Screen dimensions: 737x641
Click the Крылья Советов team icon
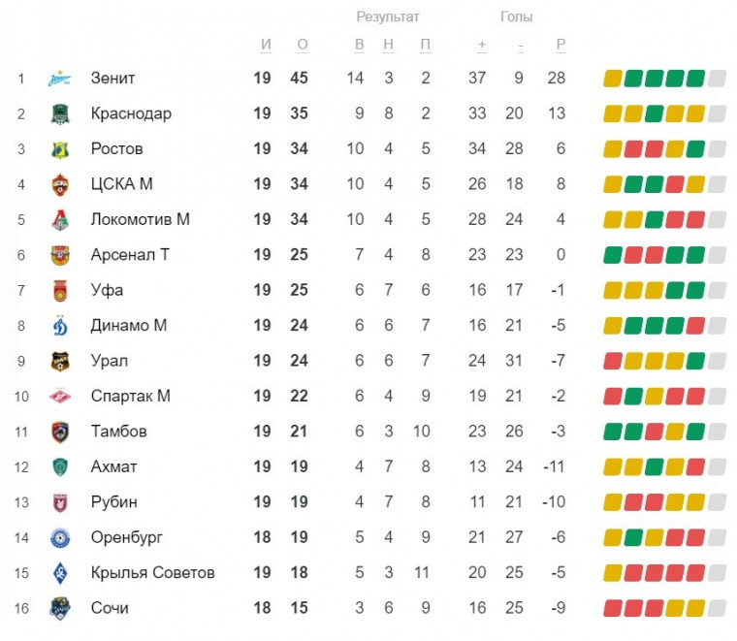pyautogui.click(x=60, y=573)
